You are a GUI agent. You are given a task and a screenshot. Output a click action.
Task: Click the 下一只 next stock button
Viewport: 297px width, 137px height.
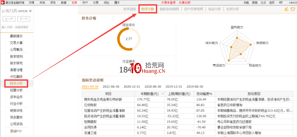click(x=24, y=19)
